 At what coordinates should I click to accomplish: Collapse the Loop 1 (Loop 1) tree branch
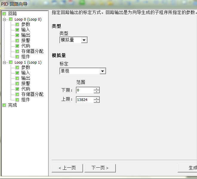coord(4,62)
